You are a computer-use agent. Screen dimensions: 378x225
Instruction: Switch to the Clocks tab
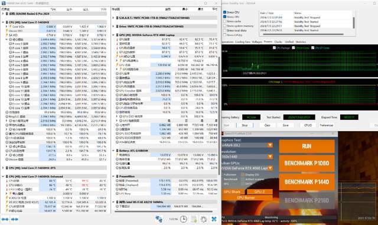[x=278, y=42]
